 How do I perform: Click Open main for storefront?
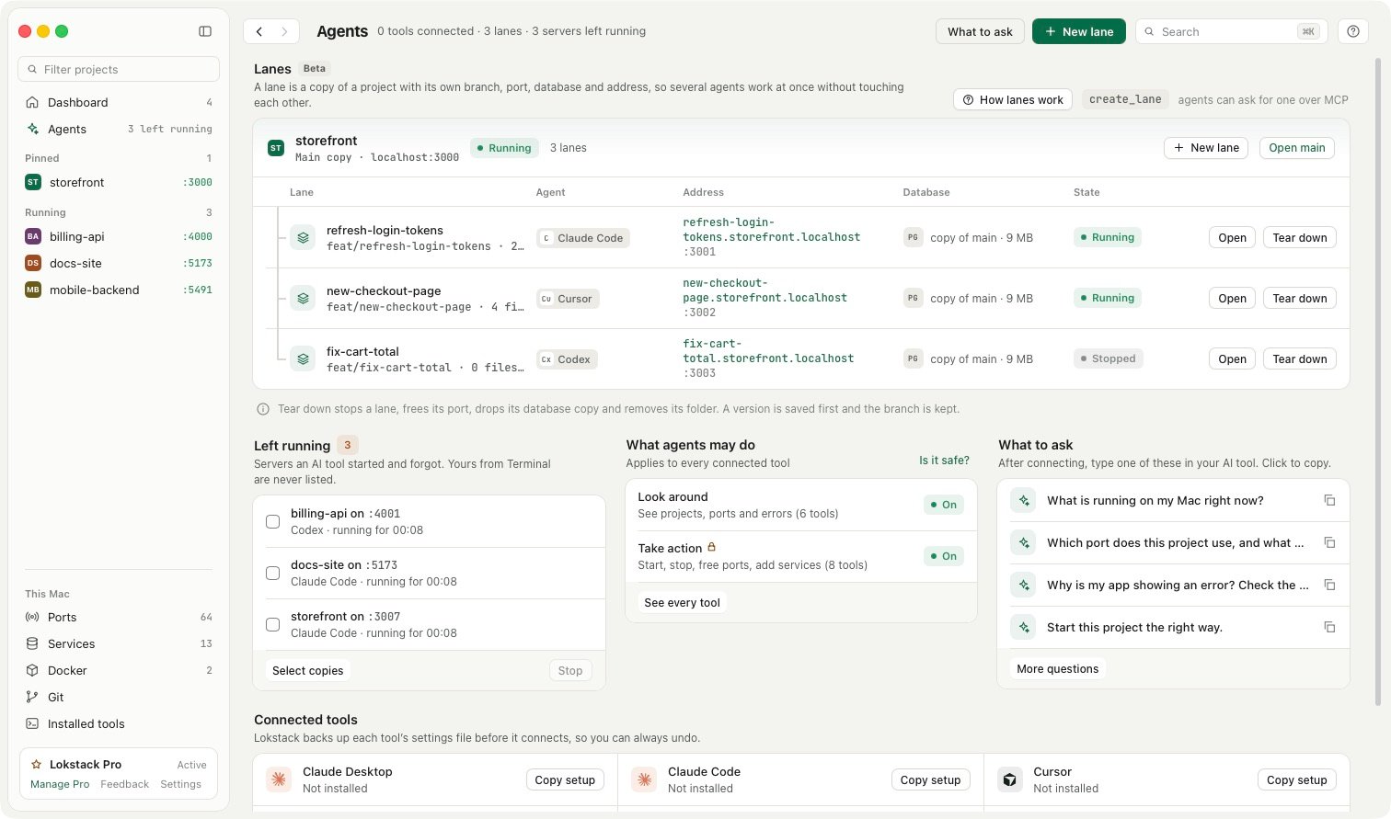pyautogui.click(x=1297, y=148)
